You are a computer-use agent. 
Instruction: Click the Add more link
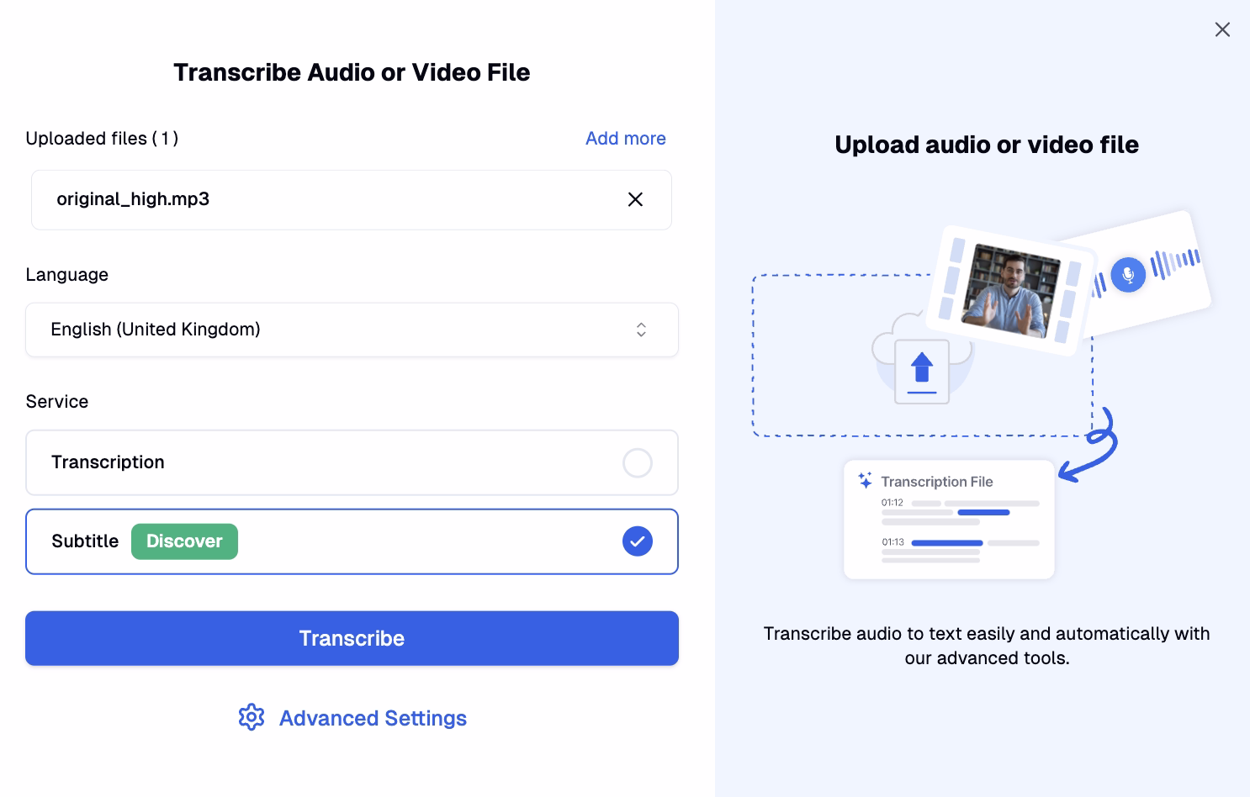tap(625, 138)
